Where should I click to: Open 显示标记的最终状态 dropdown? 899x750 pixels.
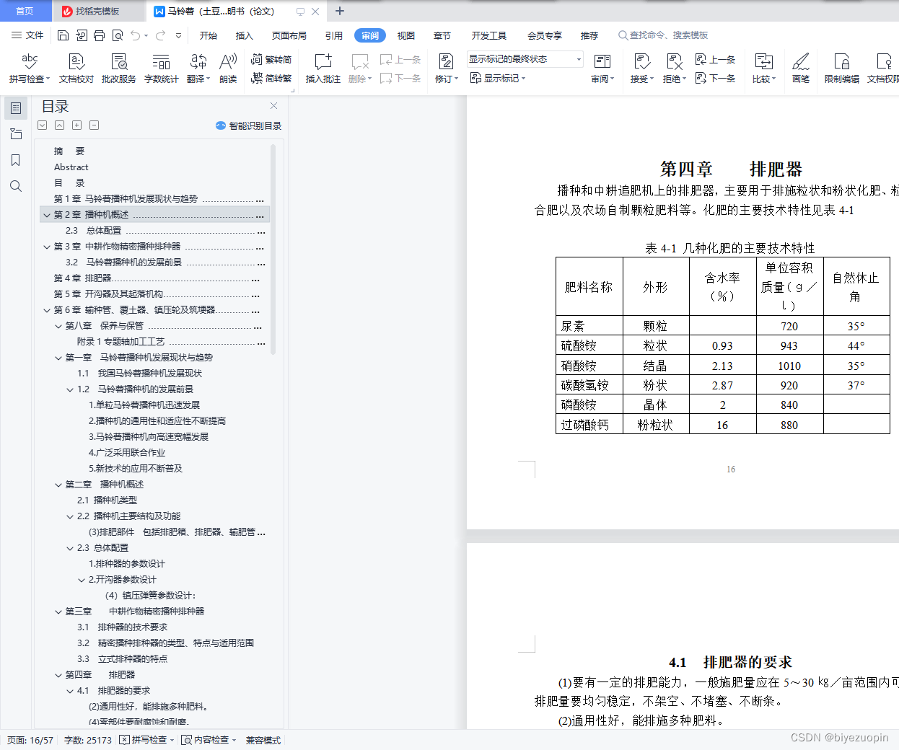[525, 59]
